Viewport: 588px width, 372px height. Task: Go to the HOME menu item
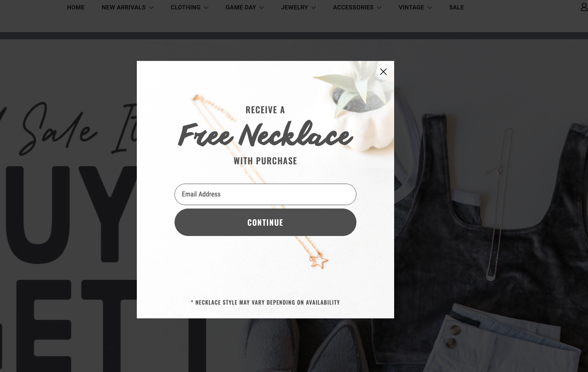pyautogui.click(x=75, y=7)
